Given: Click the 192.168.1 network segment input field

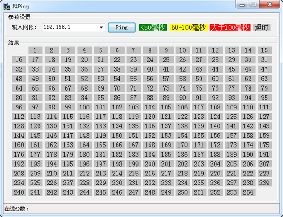Looking at the screenshot, I should click(71, 27).
